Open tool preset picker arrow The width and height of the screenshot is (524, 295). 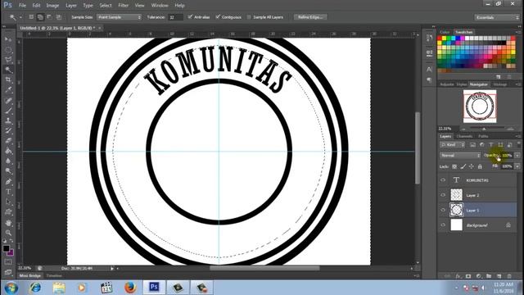pos(20,17)
